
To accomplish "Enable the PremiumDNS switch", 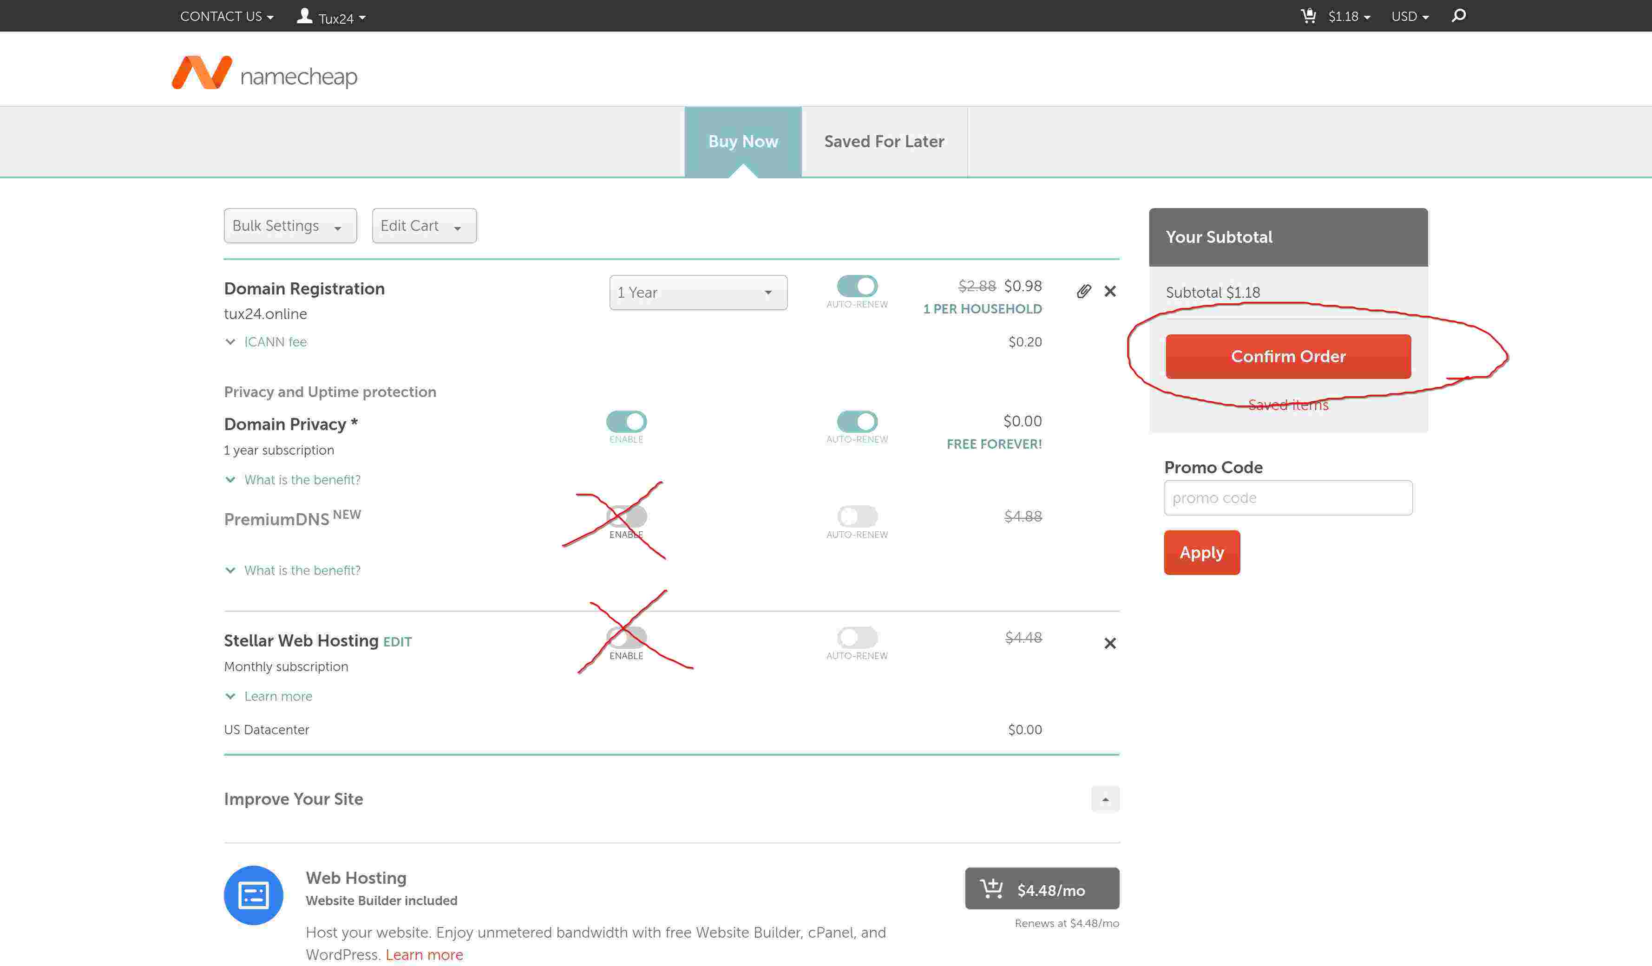I will tap(626, 516).
